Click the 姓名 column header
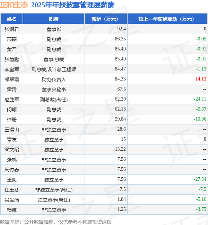Screen dimensions: 208x225 click(12, 19)
